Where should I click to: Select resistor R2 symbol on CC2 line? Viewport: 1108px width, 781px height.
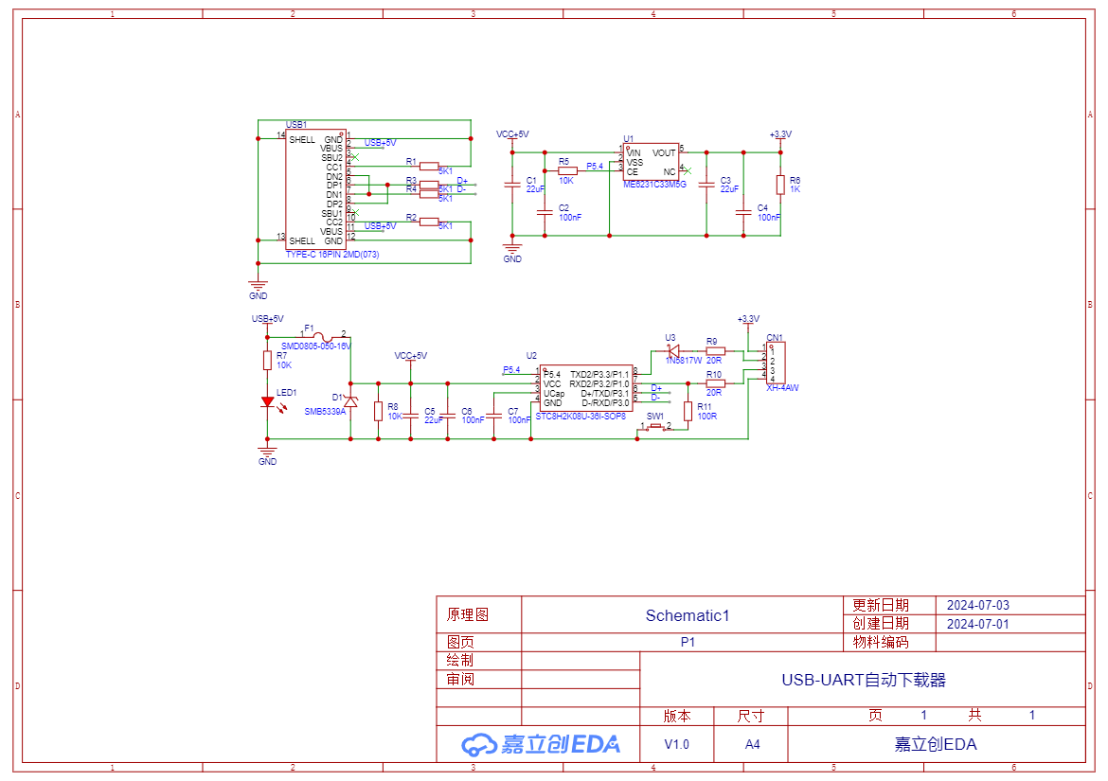click(429, 222)
